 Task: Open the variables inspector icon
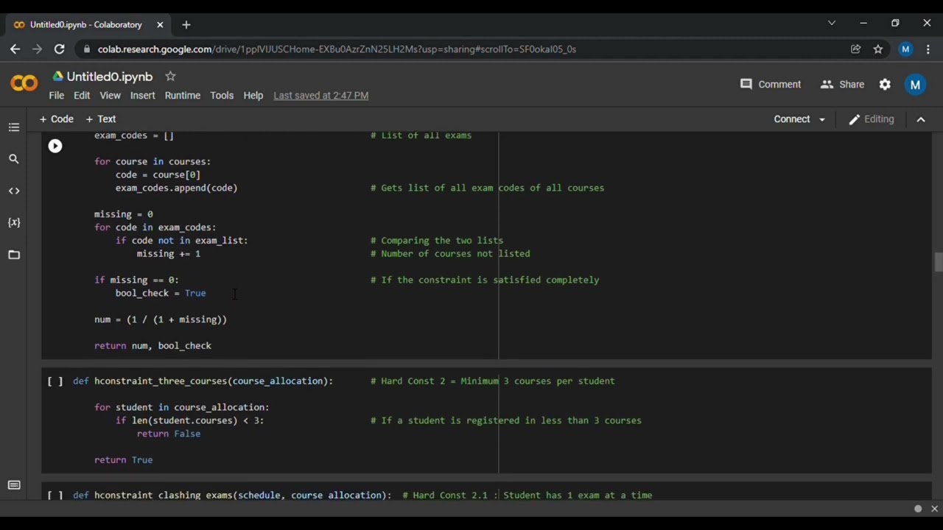(14, 222)
